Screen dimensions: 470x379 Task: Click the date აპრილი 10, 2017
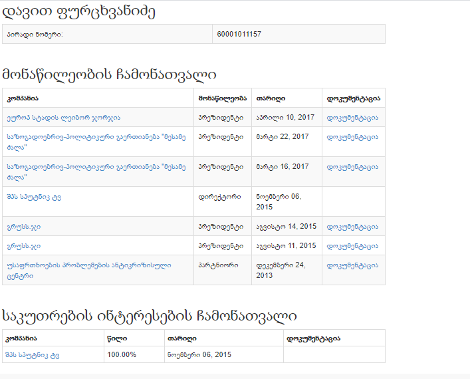pos(285,117)
